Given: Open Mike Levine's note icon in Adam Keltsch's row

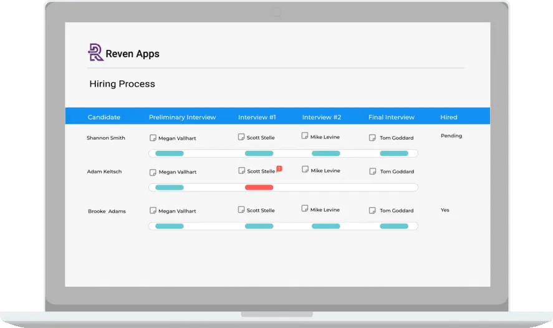Looking at the screenshot, I should (x=305, y=170).
